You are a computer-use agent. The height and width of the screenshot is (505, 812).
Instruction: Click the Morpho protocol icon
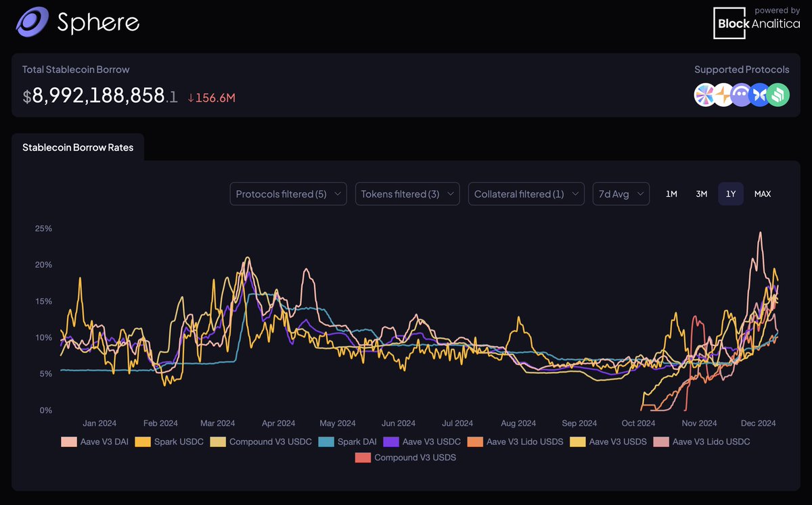(x=759, y=95)
